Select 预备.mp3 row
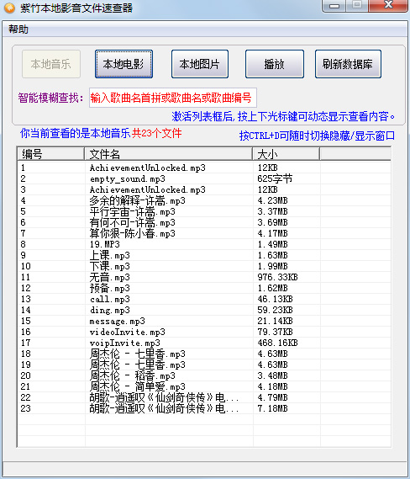Image resolution: width=410 pixels, height=479 pixels. 203,288
